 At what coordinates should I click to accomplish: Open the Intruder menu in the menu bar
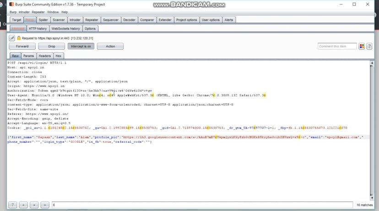[24, 12]
